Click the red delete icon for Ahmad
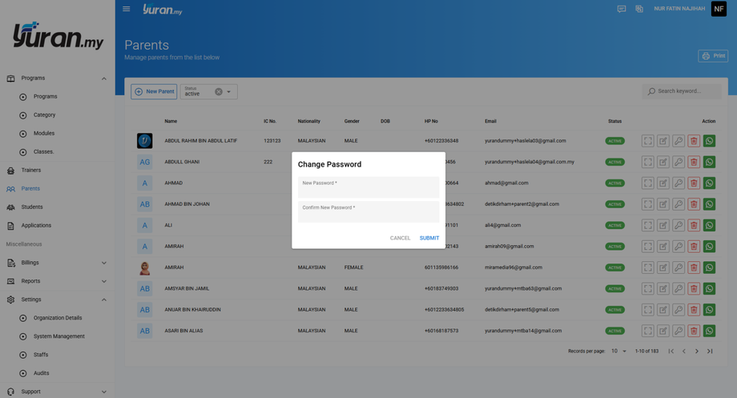 pyautogui.click(x=694, y=183)
